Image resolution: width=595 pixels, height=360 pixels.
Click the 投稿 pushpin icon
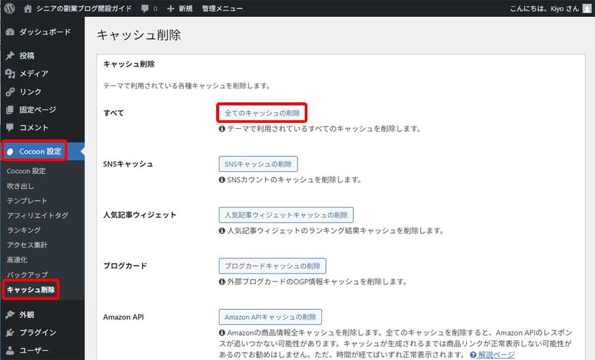click(x=10, y=55)
